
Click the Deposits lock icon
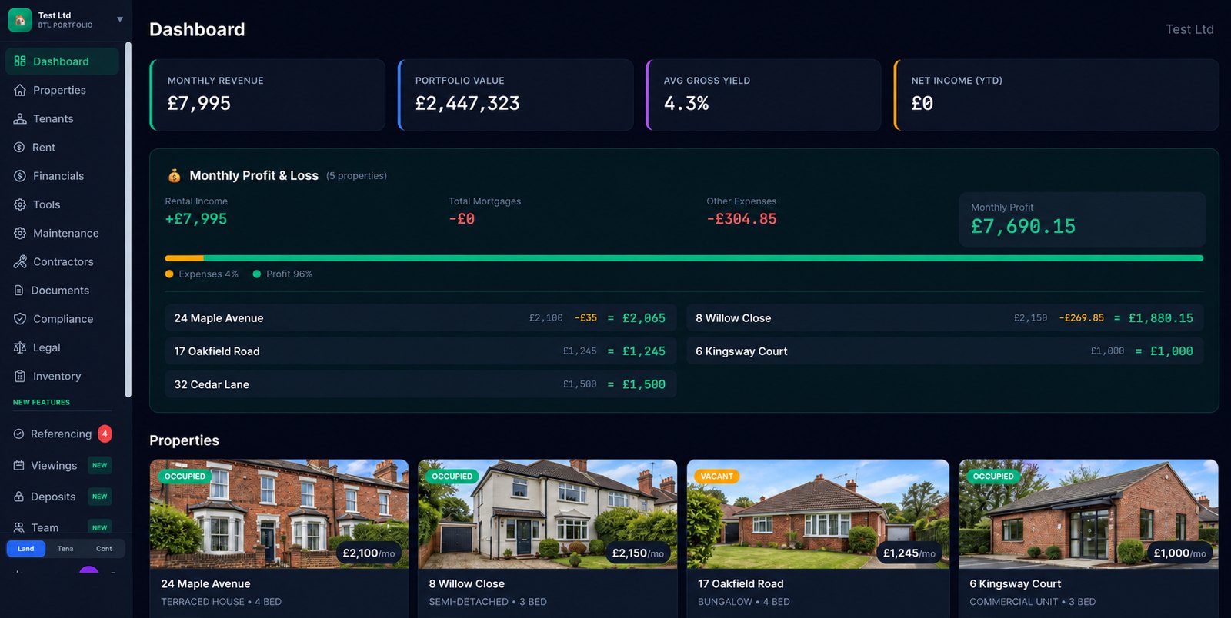click(x=18, y=497)
